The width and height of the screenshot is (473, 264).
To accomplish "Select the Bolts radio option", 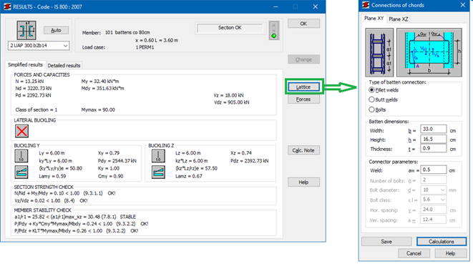I will click(371, 109).
